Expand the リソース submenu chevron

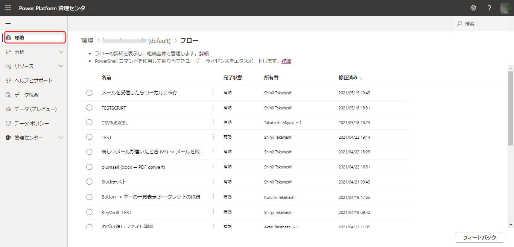pos(61,66)
